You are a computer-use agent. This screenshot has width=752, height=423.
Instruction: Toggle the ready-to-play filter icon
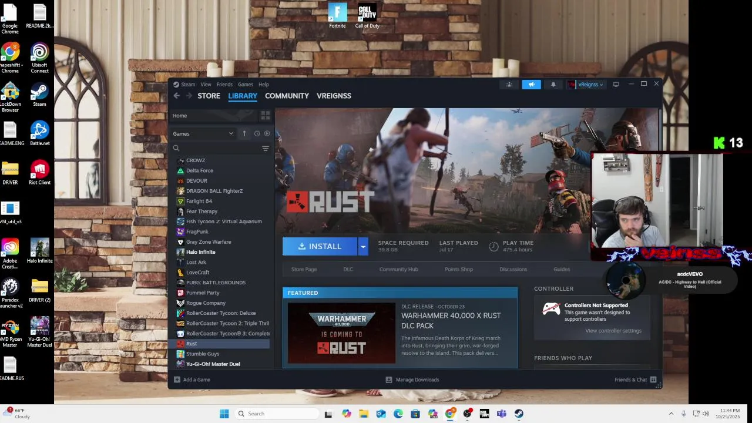click(x=267, y=133)
